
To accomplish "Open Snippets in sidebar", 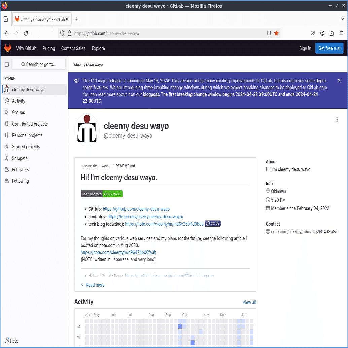I will click(34, 158).
